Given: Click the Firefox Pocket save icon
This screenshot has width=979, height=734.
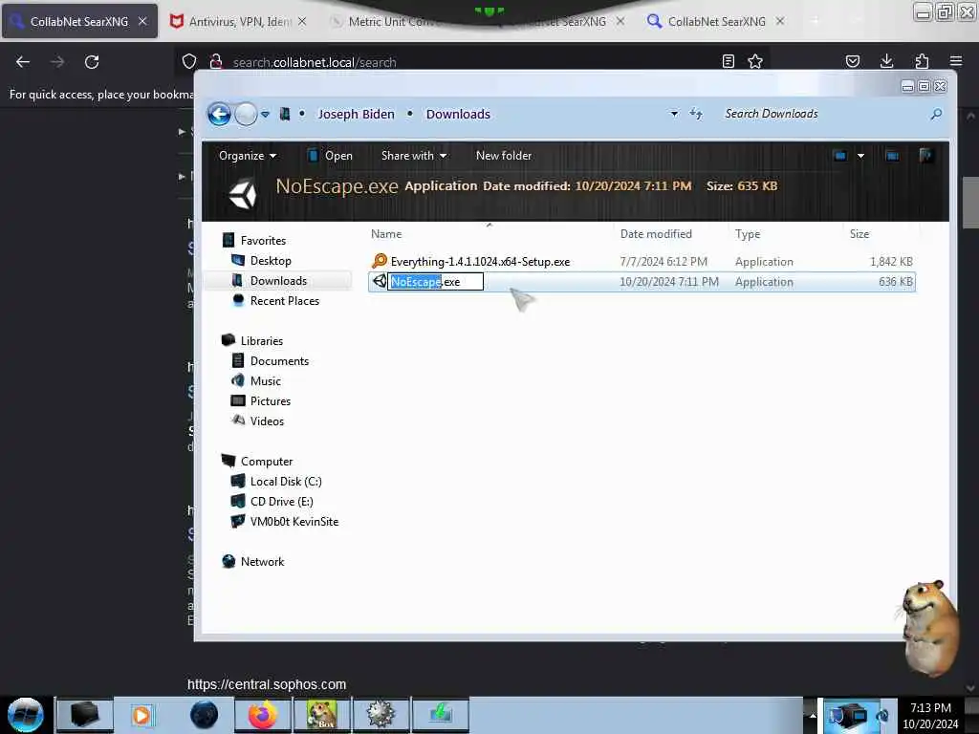Looking at the screenshot, I should (x=852, y=61).
